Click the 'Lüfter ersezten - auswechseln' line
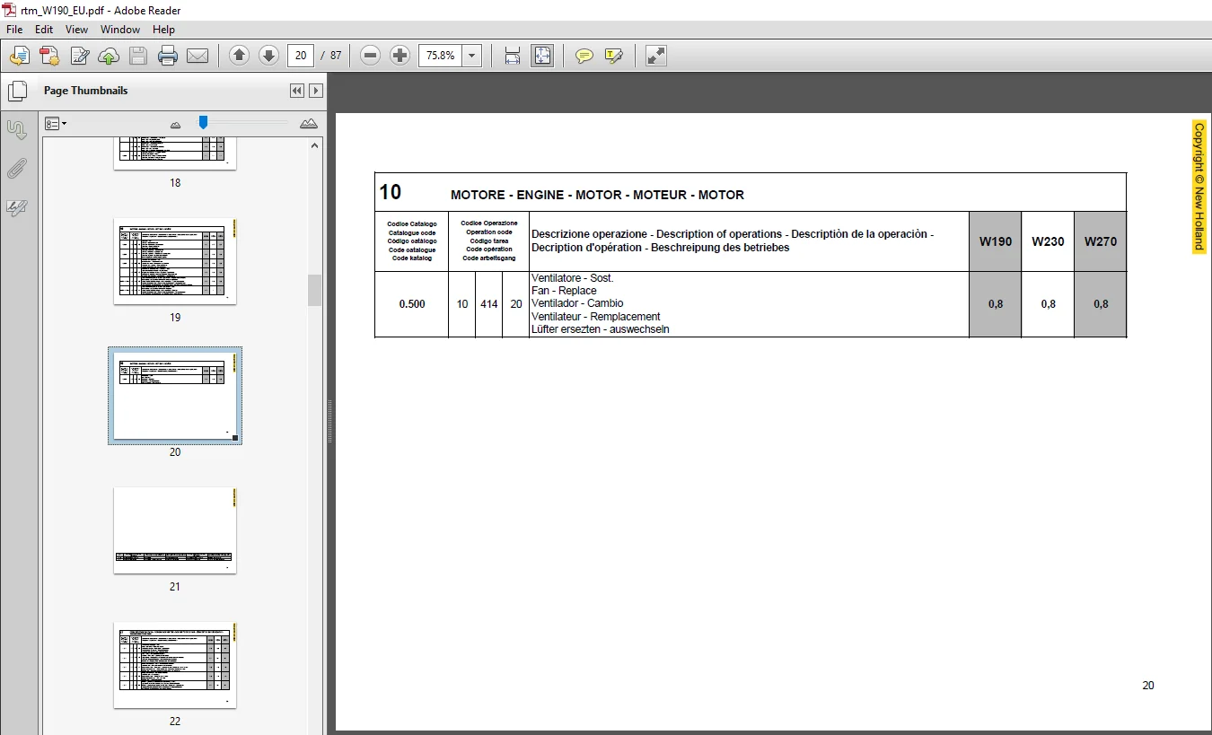This screenshot has width=1212, height=735. click(x=601, y=329)
